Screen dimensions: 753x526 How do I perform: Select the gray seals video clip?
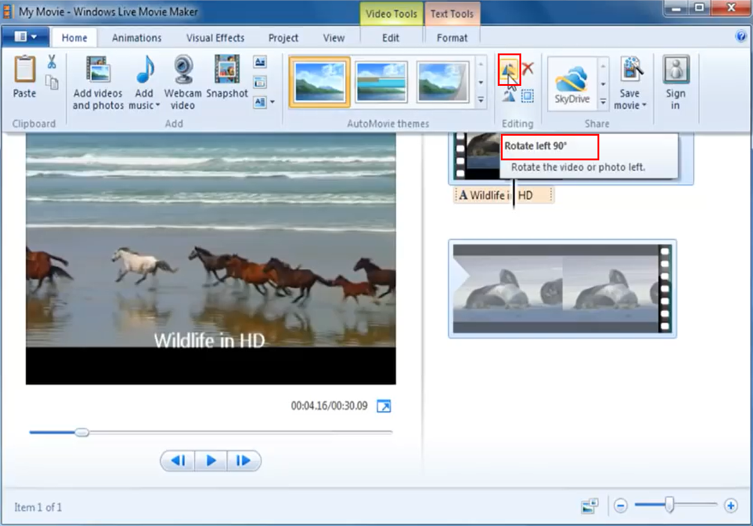pos(562,289)
